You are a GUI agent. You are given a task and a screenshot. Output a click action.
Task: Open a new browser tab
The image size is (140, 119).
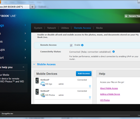click(32, 7)
